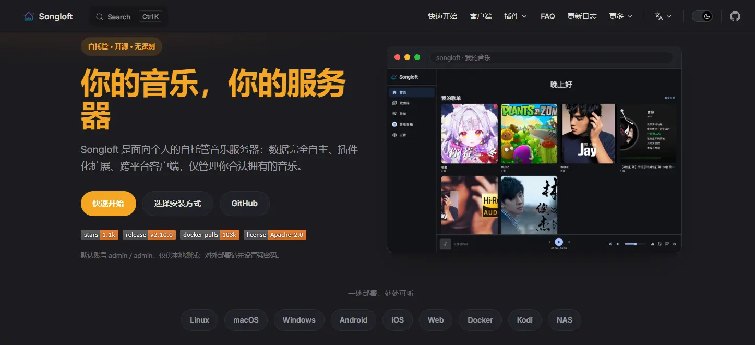Click the macOS platform chip
The image size is (755, 345).
point(246,320)
